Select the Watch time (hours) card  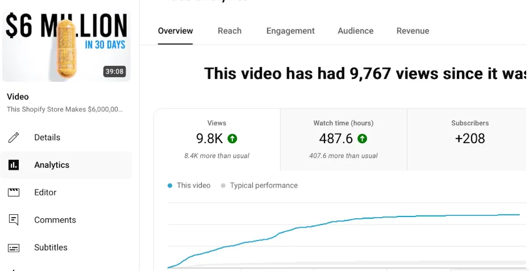pyautogui.click(x=343, y=139)
